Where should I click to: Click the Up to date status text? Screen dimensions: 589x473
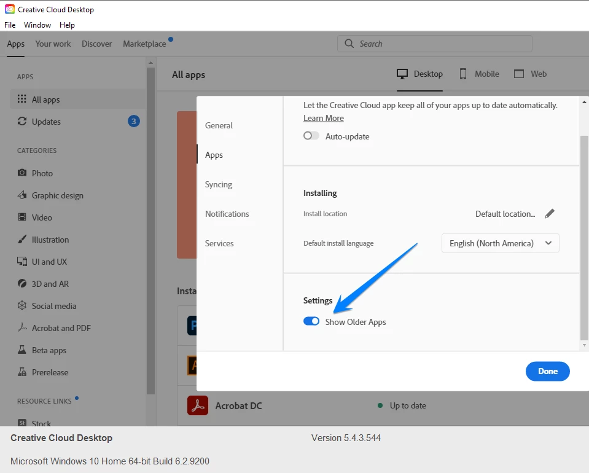[x=408, y=406]
